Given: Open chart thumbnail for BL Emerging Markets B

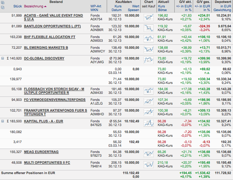Looking at the screenshot, I should [x=148, y=50].
